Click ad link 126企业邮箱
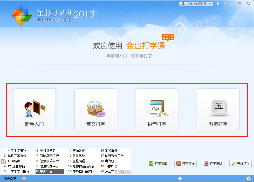This screenshot has width=254, height=182. [x=16, y=166]
